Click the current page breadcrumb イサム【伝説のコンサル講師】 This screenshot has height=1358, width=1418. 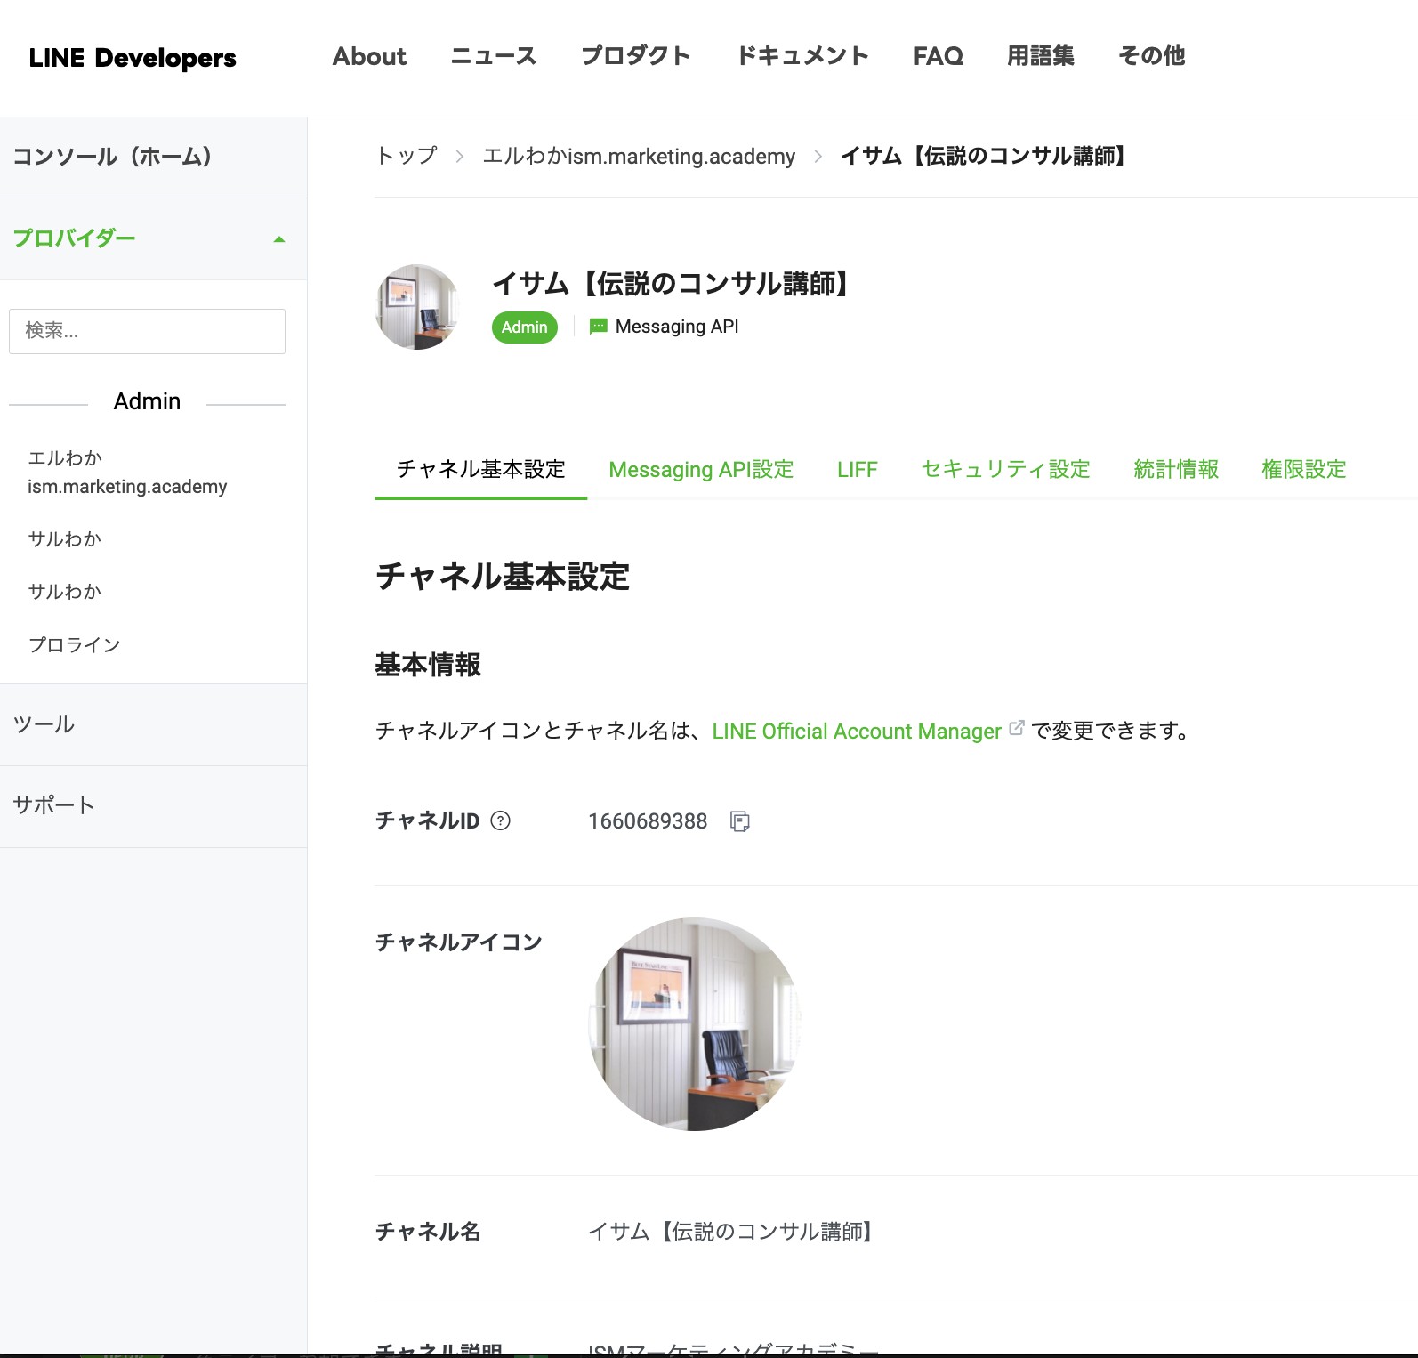(x=986, y=156)
